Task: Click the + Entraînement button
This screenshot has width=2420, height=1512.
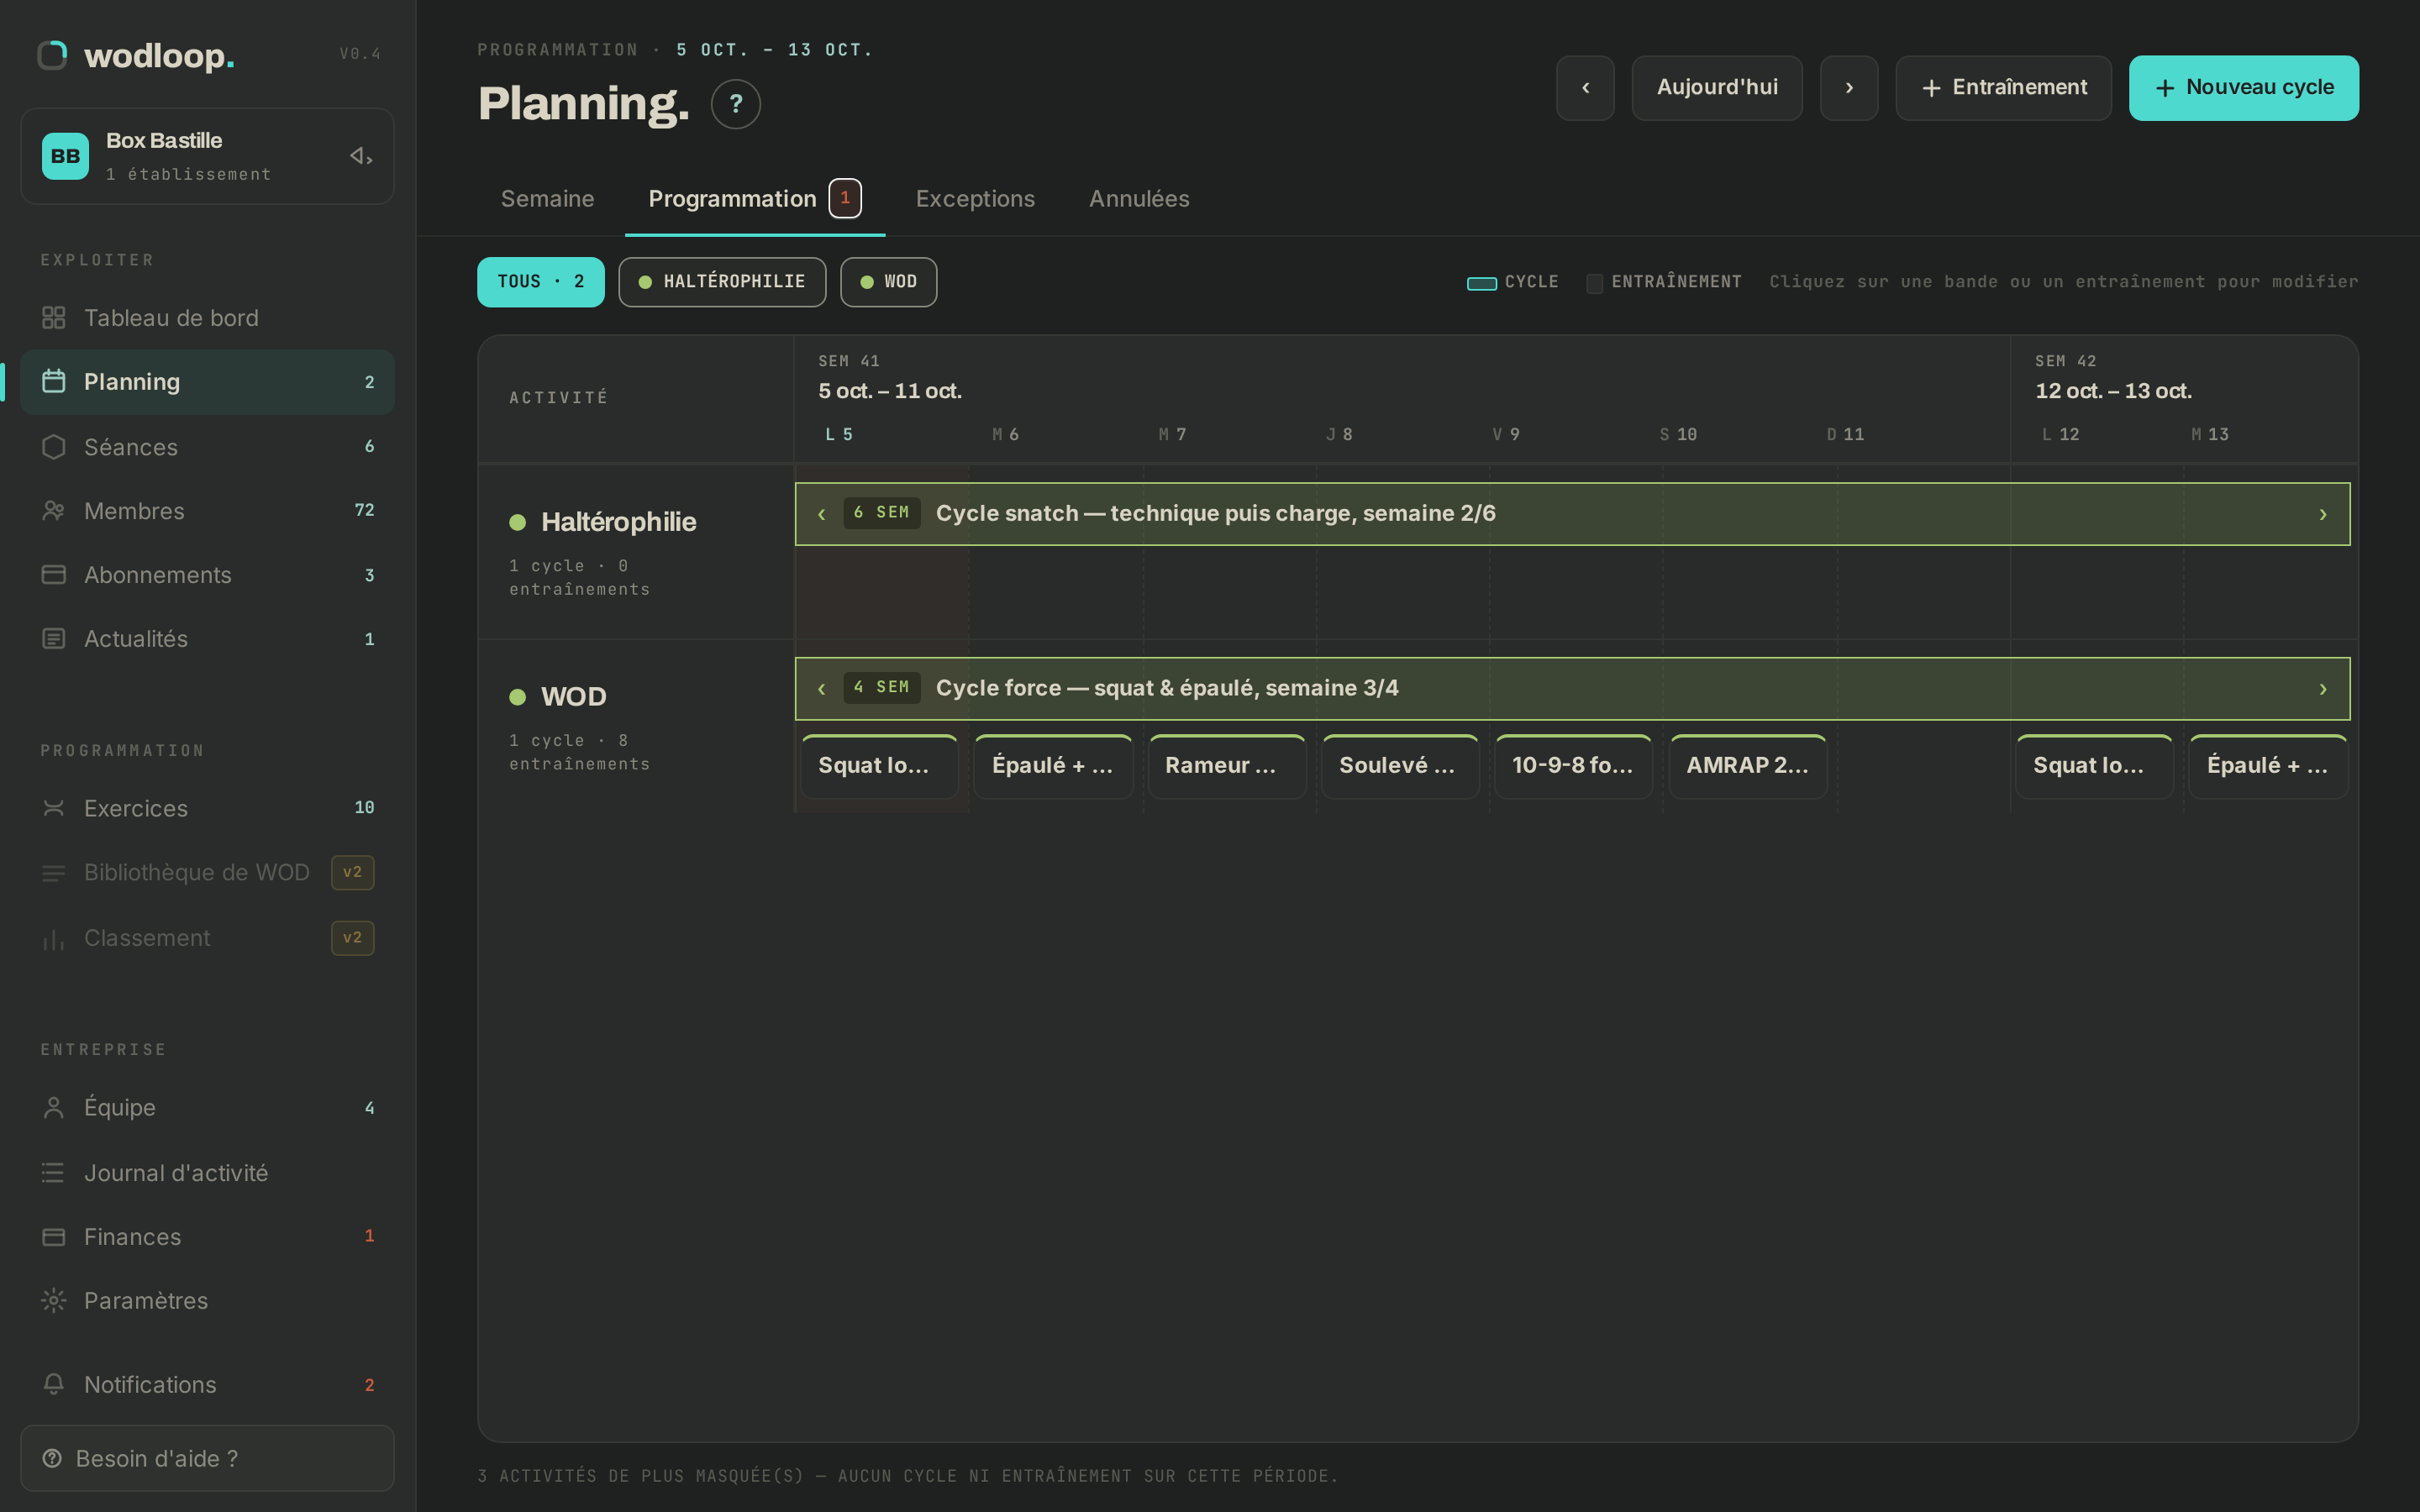Action: tap(2004, 88)
